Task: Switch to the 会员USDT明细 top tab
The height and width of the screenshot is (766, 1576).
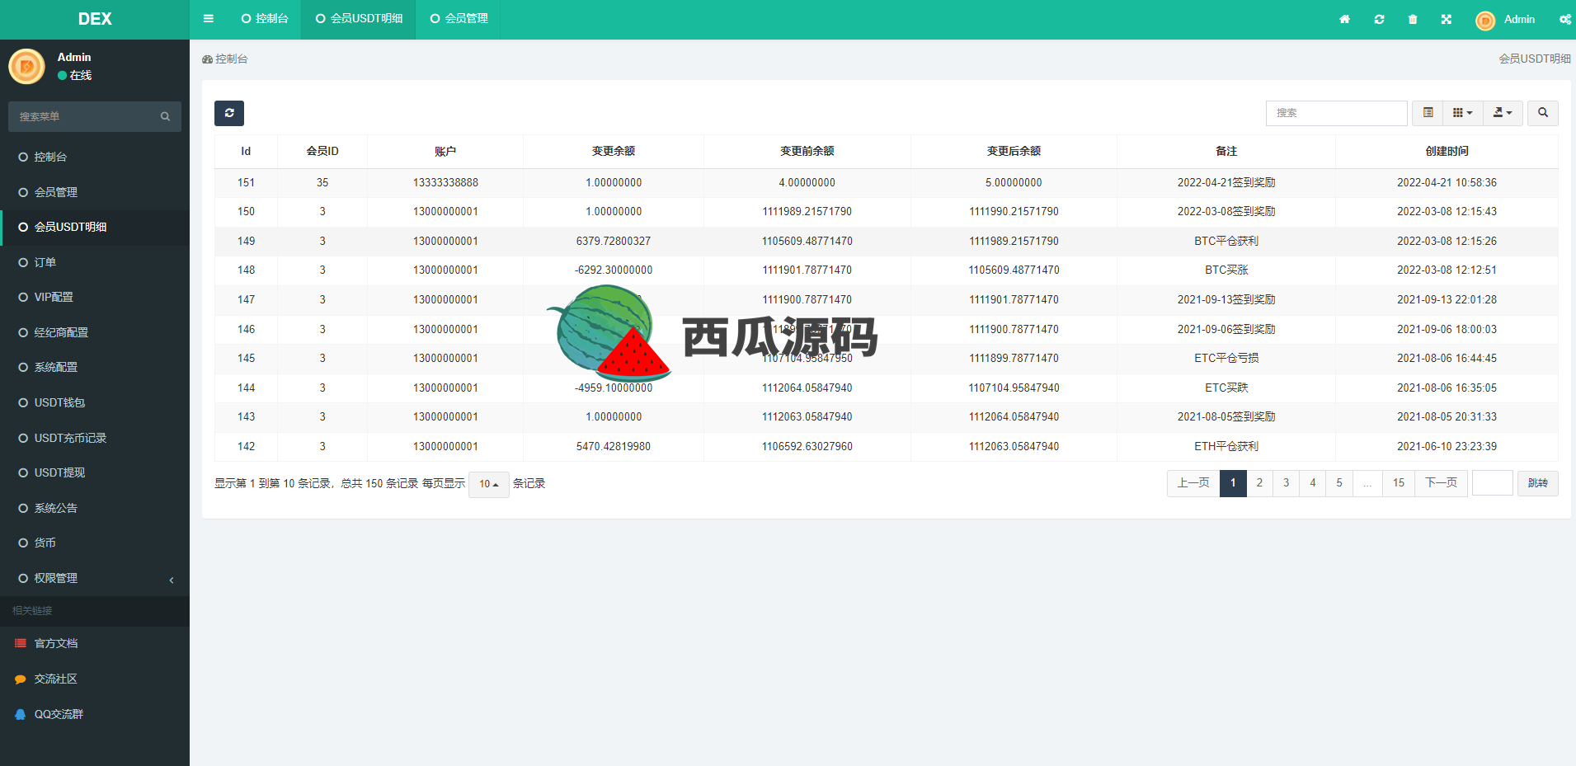Action: coord(359,19)
